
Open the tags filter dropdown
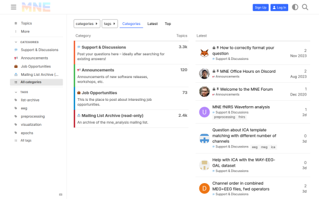(110, 24)
